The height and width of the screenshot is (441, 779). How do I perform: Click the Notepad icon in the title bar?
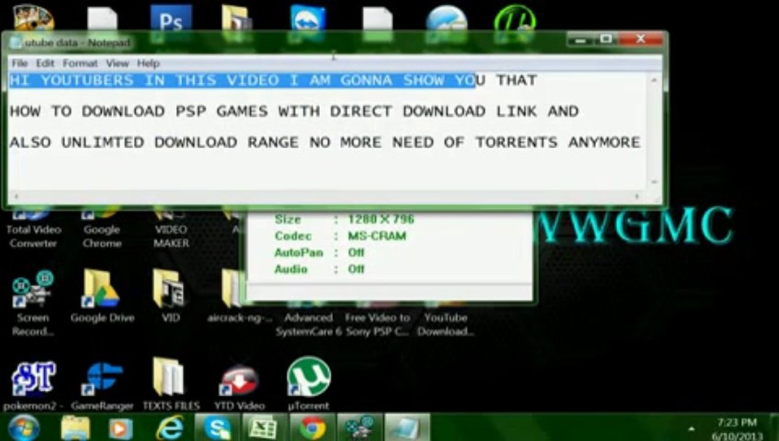click(15, 42)
